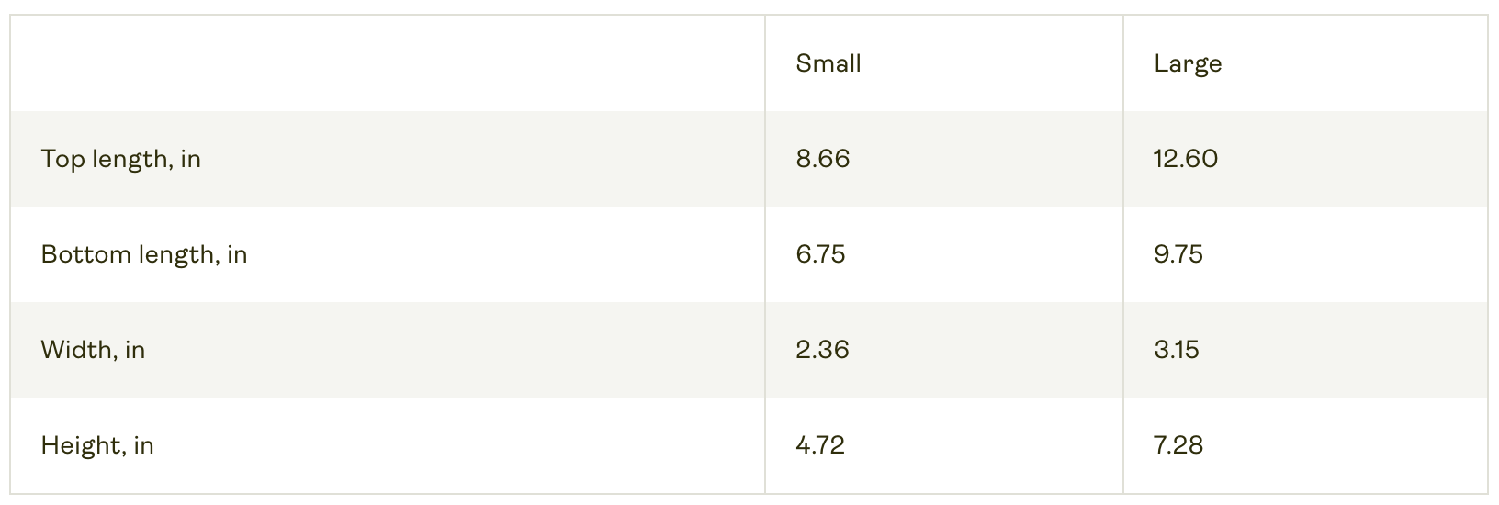1499x505 pixels.
Task: Click the 'Width, in' row label
Action: coord(93,350)
